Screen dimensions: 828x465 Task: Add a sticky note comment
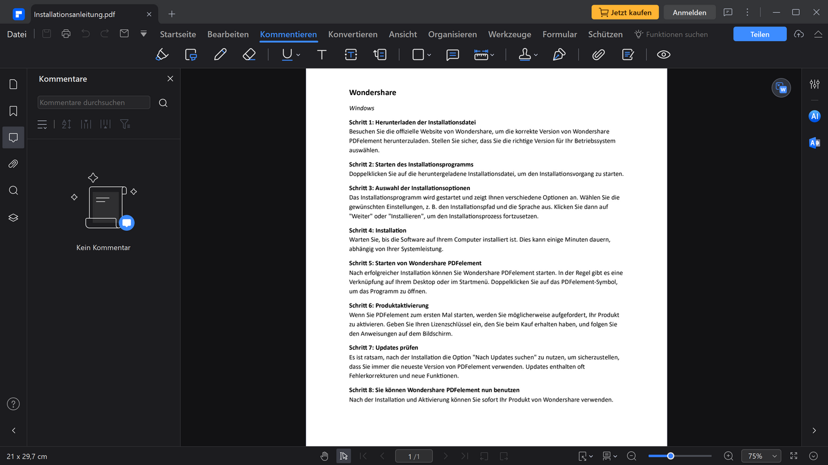(x=453, y=54)
